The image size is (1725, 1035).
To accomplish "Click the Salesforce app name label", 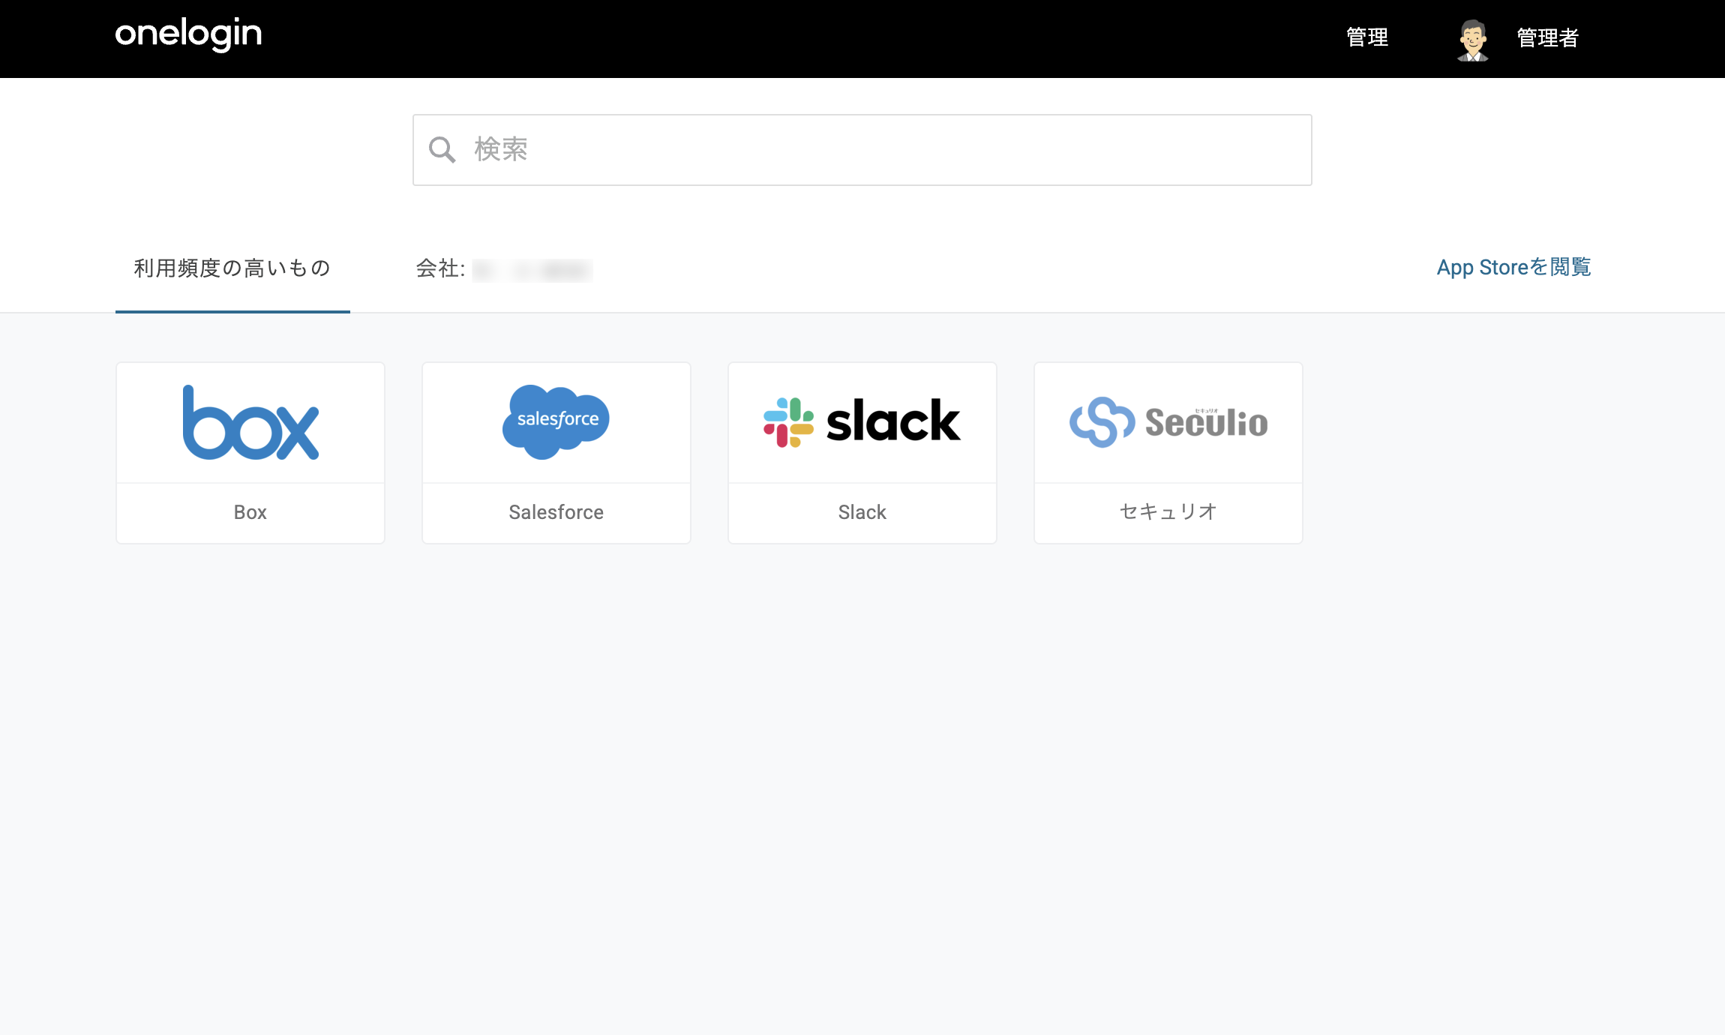I will (556, 512).
